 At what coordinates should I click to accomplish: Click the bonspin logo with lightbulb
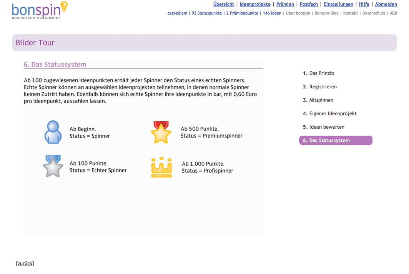point(40,11)
